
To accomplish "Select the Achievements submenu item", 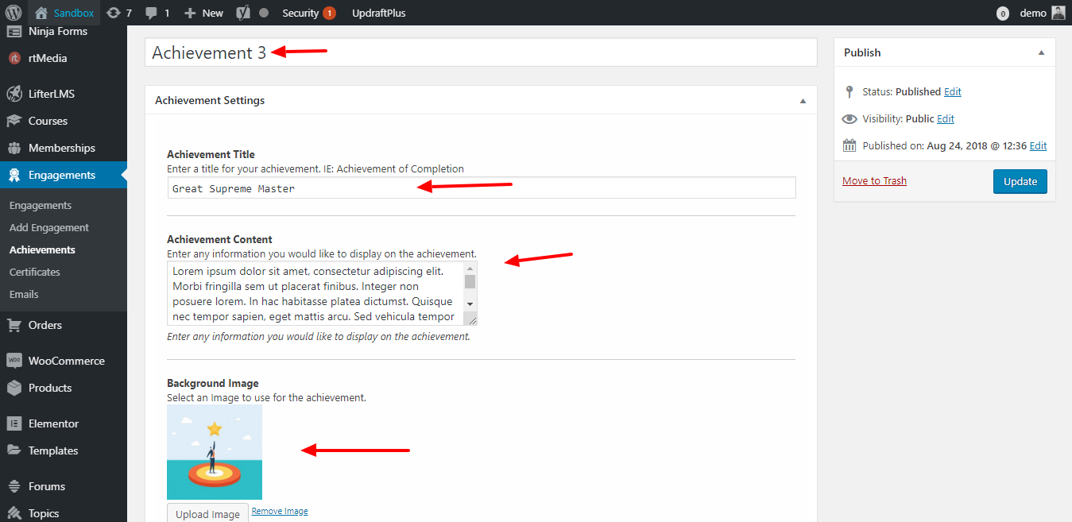I will click(42, 249).
